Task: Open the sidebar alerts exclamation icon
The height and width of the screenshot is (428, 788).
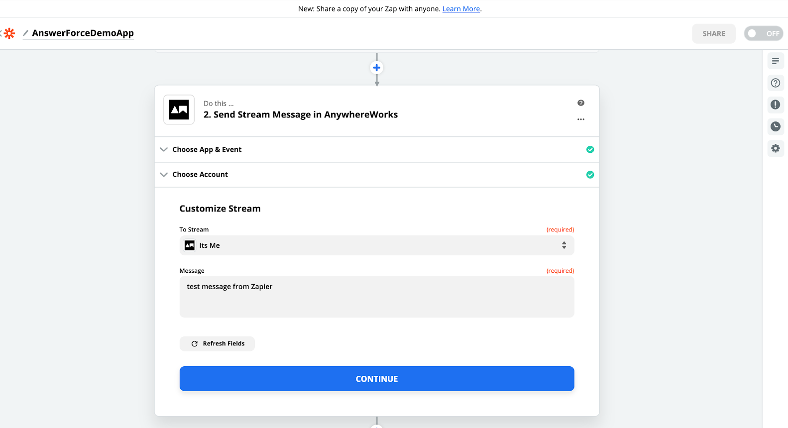Action: click(775, 105)
